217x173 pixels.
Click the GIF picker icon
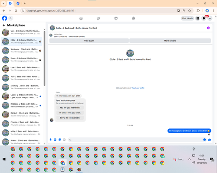tap(64, 140)
